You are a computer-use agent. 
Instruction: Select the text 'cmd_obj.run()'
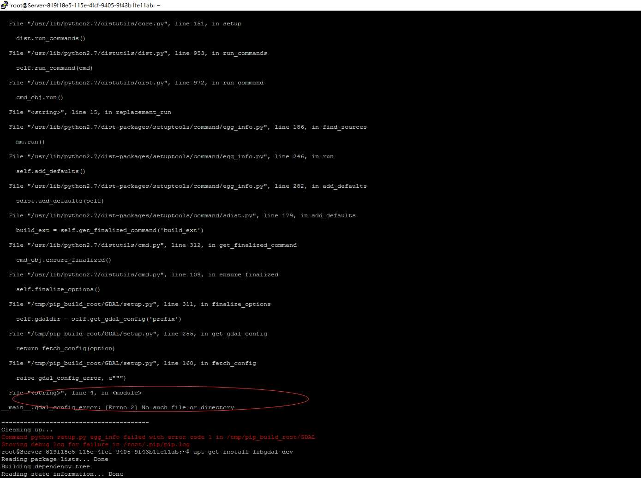40,97
